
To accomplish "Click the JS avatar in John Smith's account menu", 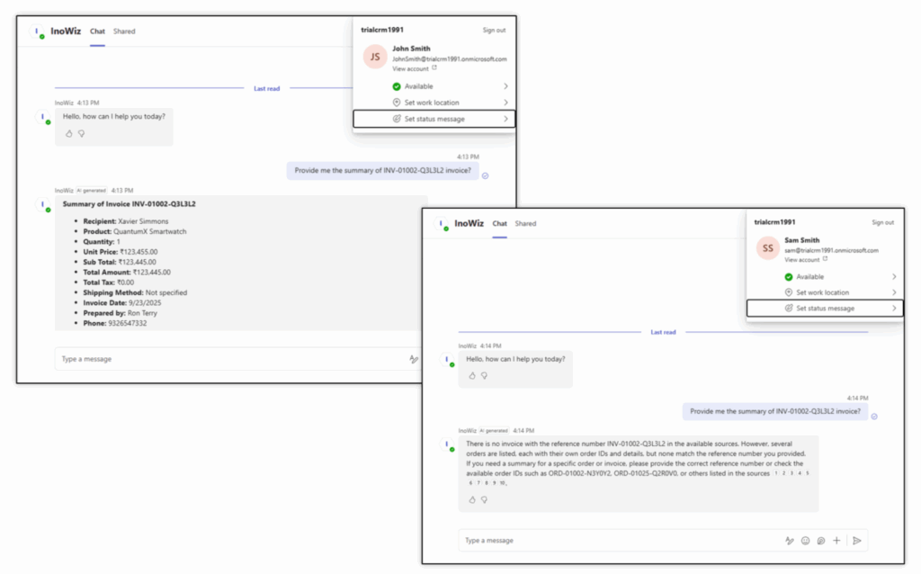I will coord(374,56).
